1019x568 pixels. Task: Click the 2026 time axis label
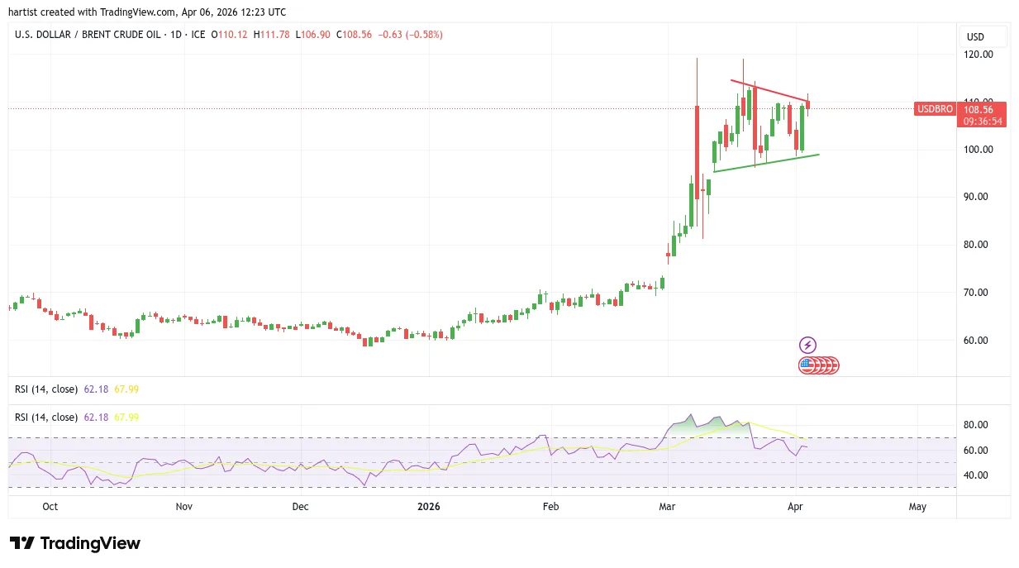pyautogui.click(x=430, y=506)
